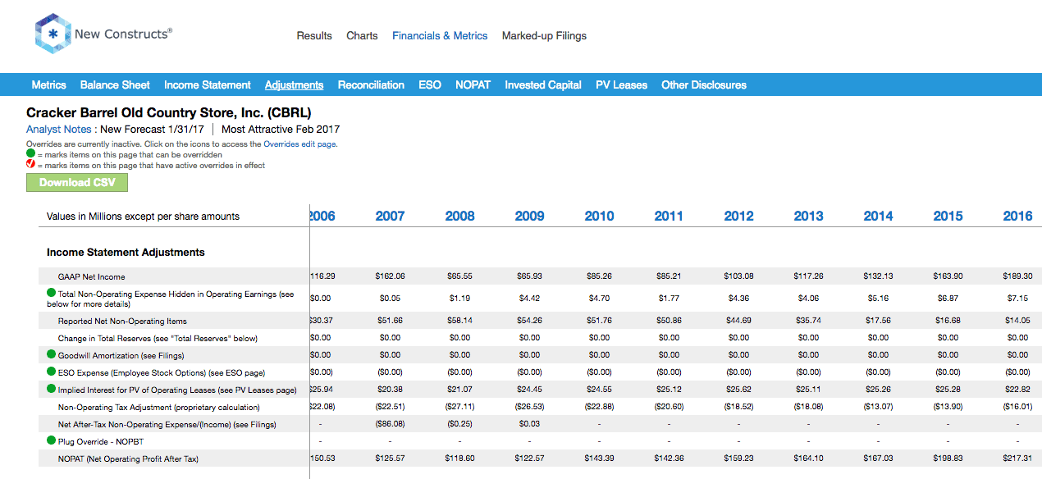Switch to the Reconciliation tab
The image size is (1042, 479).
pos(371,84)
